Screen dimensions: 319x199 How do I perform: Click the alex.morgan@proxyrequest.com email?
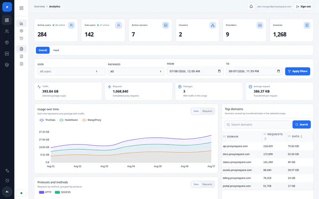click(x=274, y=6)
